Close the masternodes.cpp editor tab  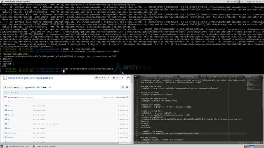pyautogui.click(x=196, y=77)
